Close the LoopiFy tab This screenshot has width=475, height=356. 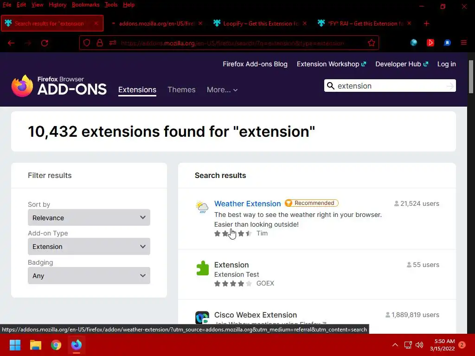(305, 23)
